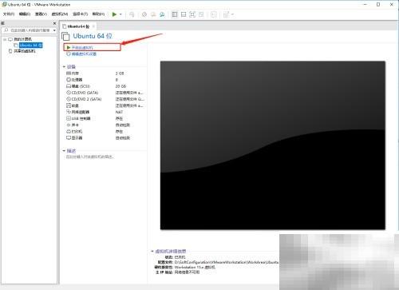399x290 pixels.
Task: Click the stretch guest display toolbar icon
Action: coord(226,14)
